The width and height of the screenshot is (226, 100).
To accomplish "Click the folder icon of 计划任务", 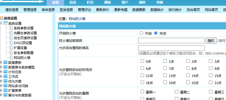I will coord(5,72).
